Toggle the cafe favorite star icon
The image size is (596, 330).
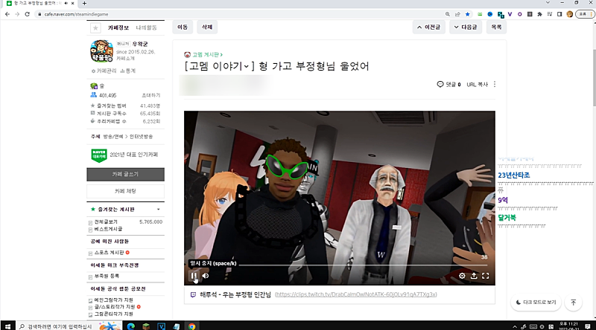pyautogui.click(x=95, y=27)
